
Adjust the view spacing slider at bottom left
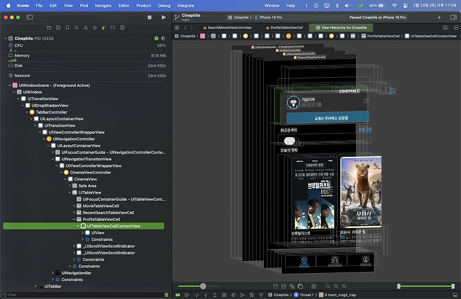click(x=203, y=286)
